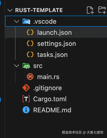Image resolution: width=107 pixels, height=138 pixels.
Task: Click the git icon beside .gitignore
Action: point(26,88)
